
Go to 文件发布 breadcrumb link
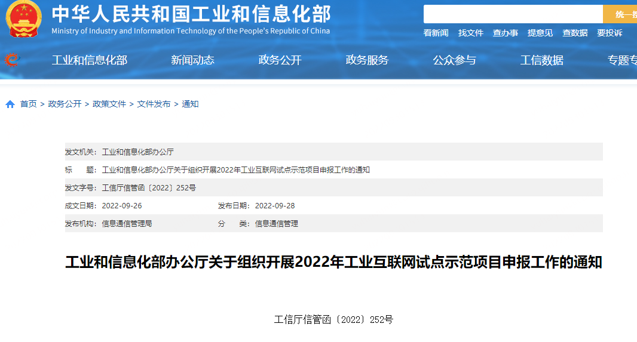pos(154,104)
